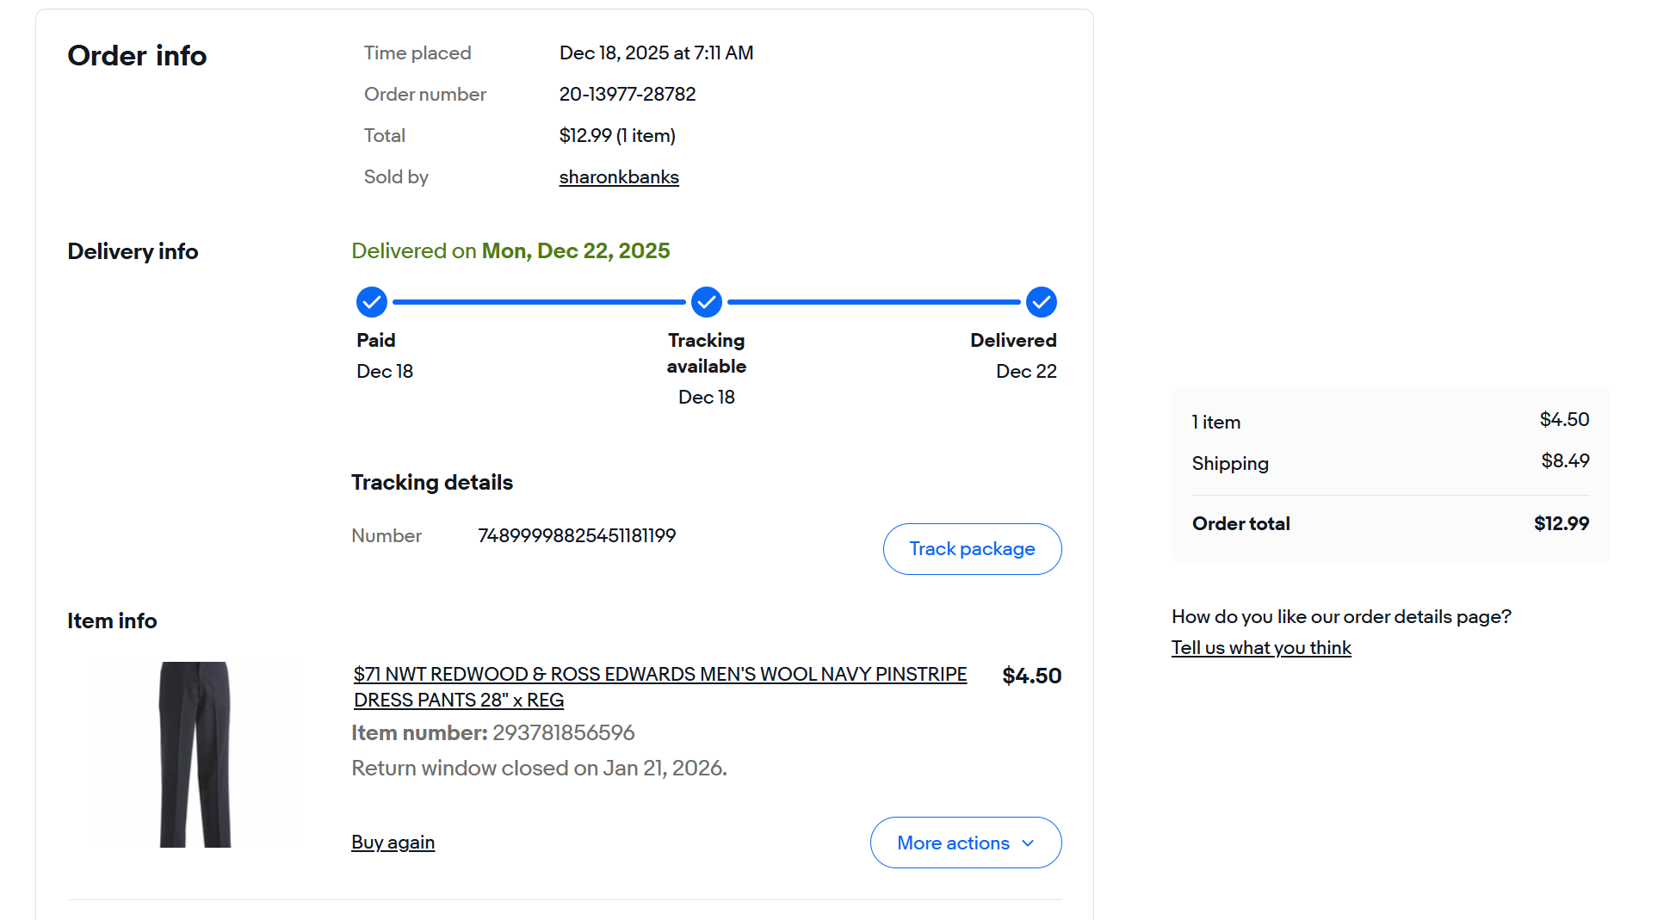The image size is (1676, 920).
Task: Click the Paid step checkmark icon
Action: coord(372,302)
